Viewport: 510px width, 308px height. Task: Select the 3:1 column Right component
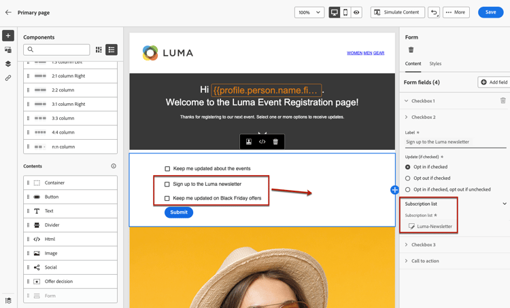pos(70,104)
